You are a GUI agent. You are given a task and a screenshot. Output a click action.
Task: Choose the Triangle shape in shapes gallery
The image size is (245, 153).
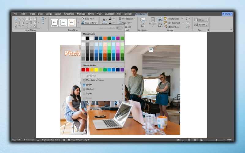point(16,23)
